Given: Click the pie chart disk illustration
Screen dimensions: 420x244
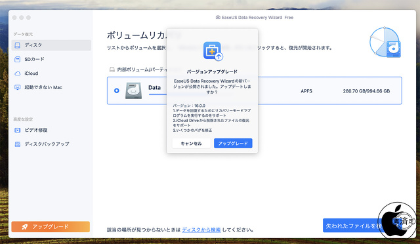Looking at the screenshot, I should tap(385, 43).
